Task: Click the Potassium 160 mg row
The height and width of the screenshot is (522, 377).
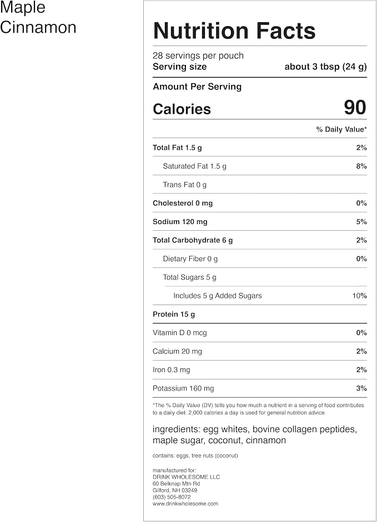Action: [x=260, y=388]
